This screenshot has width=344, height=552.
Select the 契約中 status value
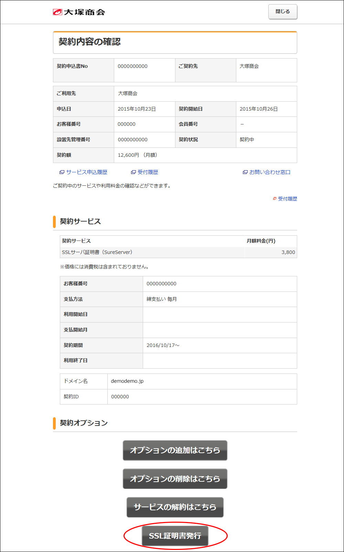(247, 140)
